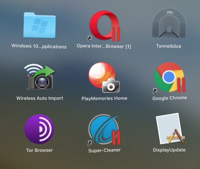Open the PlayMemories Home icon

104,77
